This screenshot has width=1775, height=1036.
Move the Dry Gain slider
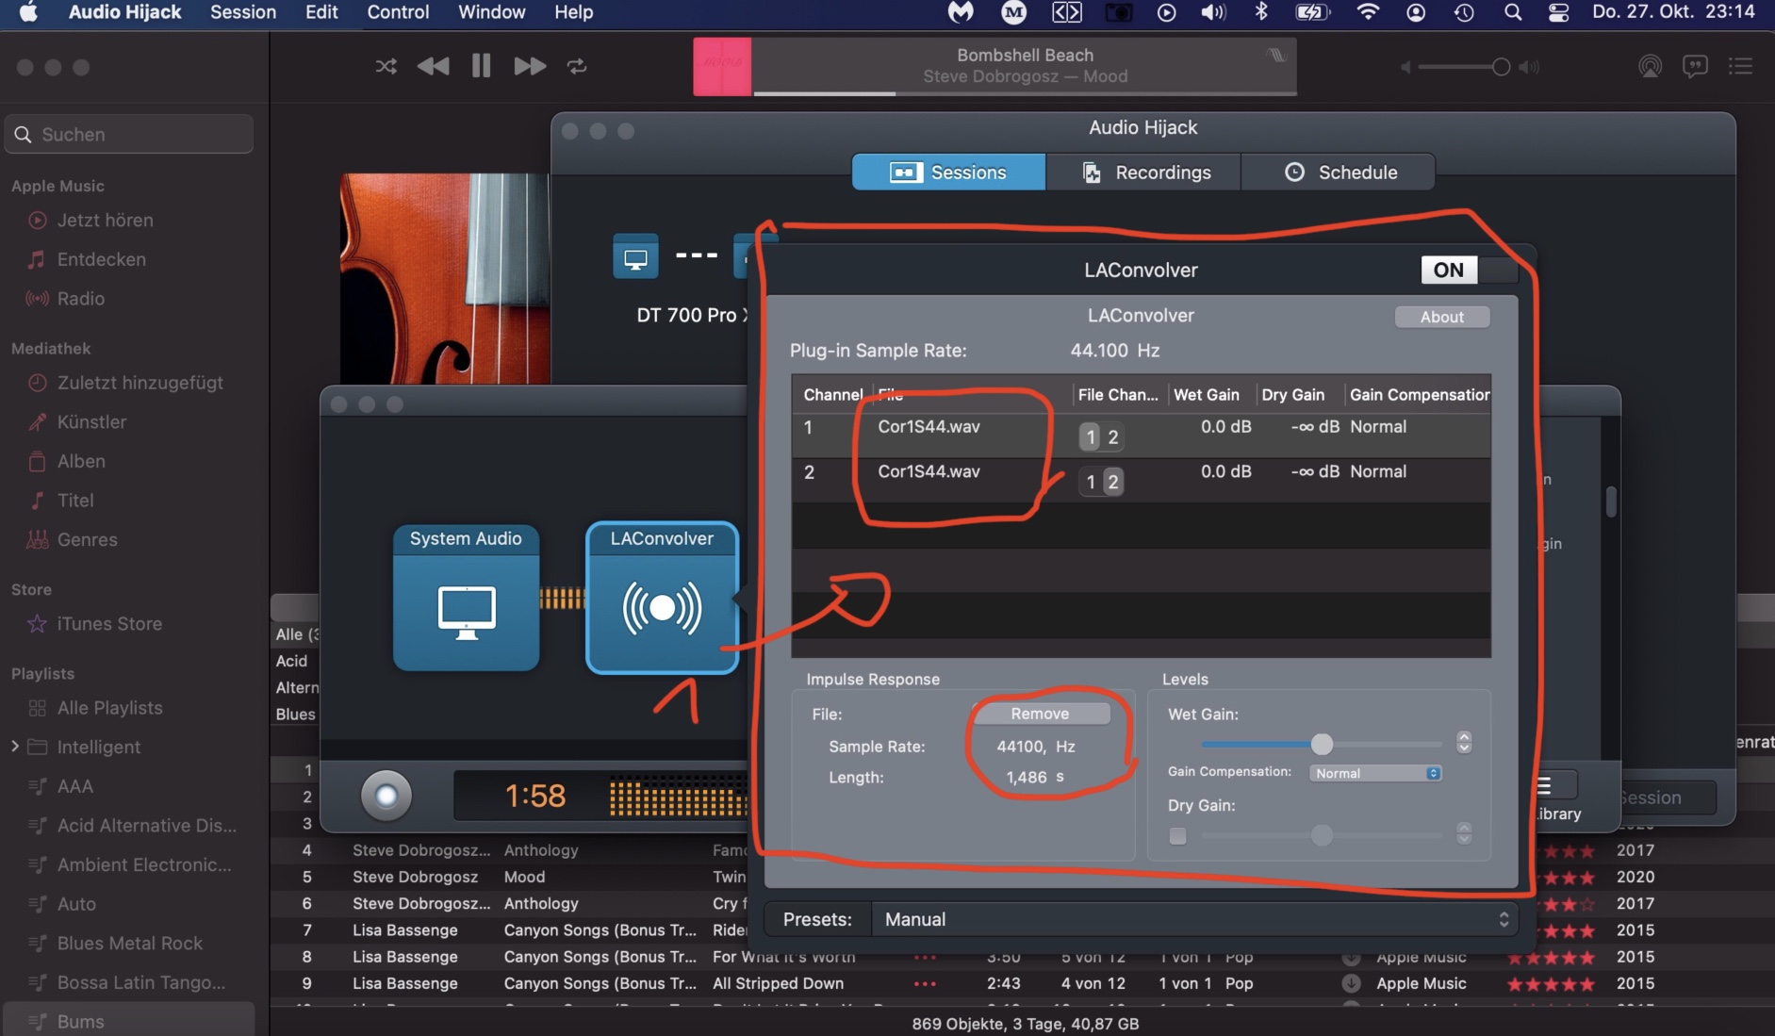(x=1322, y=835)
